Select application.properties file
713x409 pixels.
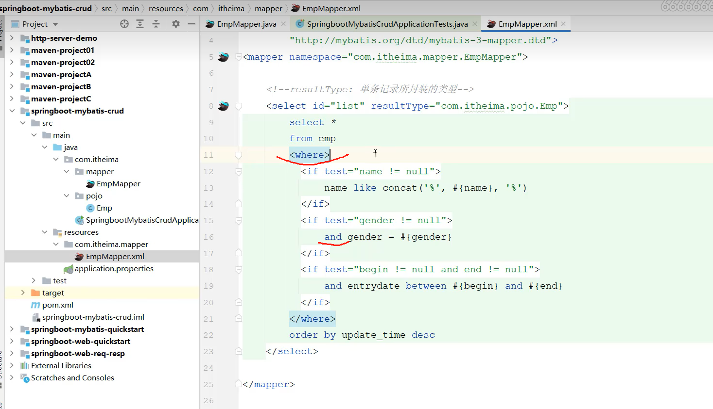tap(114, 268)
